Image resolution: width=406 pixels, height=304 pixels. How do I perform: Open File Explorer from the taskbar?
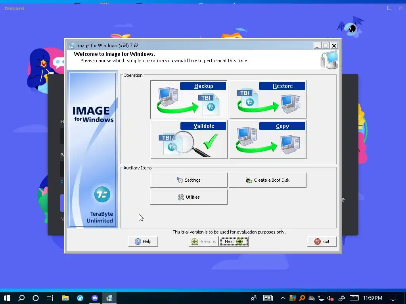point(65,298)
